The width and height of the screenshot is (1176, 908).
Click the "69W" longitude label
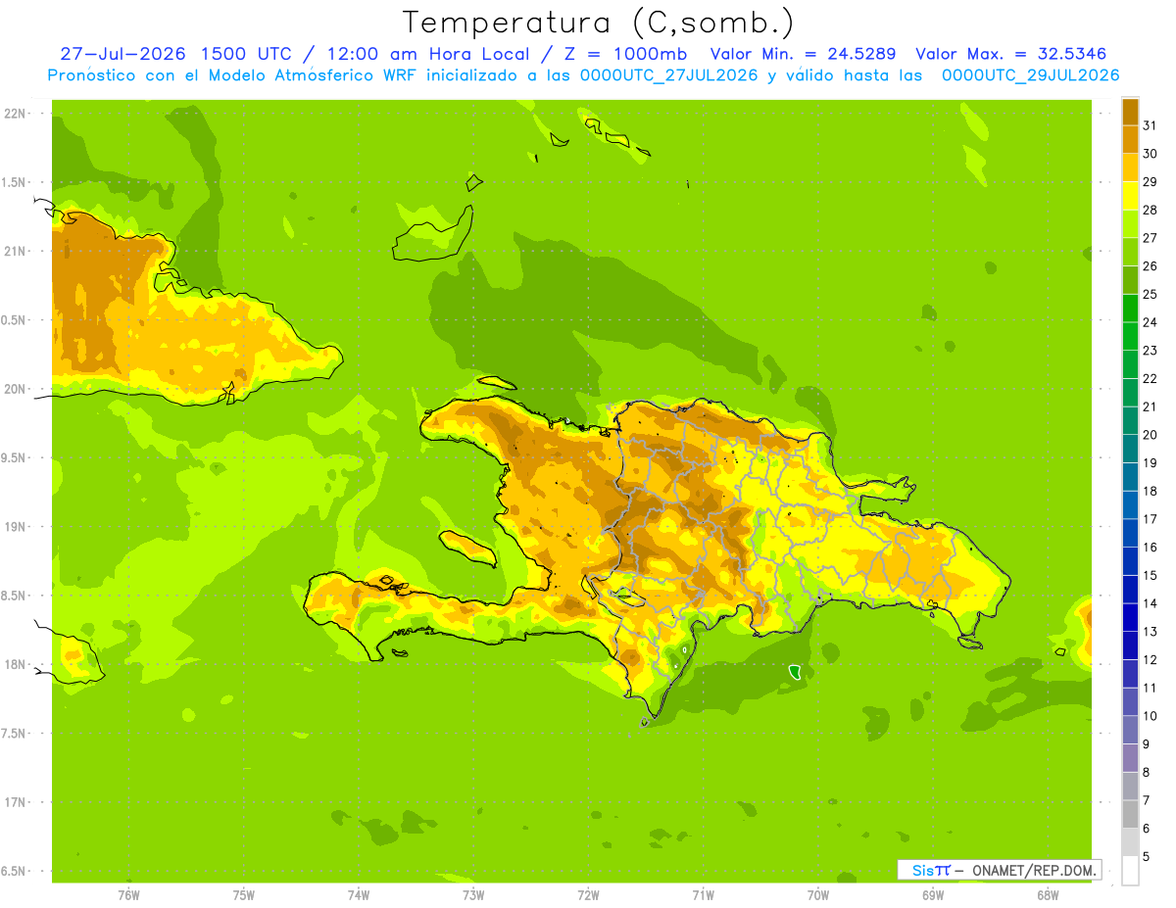[932, 895]
